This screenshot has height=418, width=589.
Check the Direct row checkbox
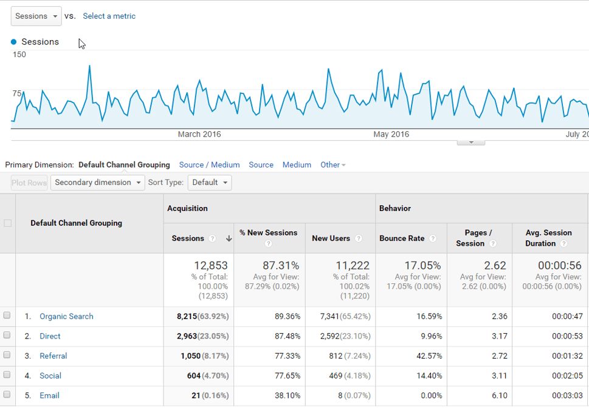[x=7, y=335]
